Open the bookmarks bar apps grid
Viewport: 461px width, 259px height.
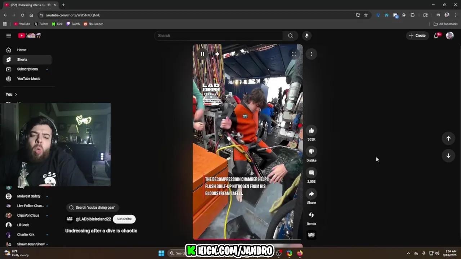(x=5, y=24)
